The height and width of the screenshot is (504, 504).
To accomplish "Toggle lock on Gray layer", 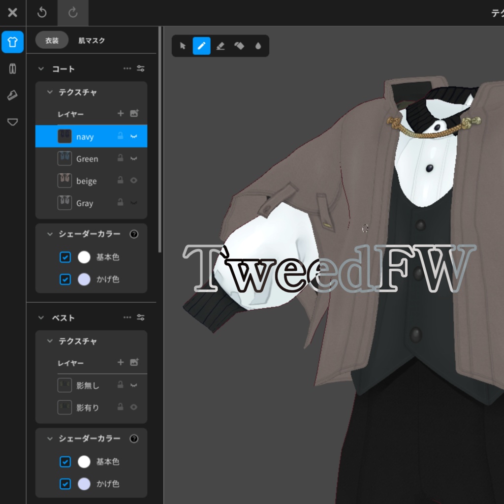I will (120, 202).
